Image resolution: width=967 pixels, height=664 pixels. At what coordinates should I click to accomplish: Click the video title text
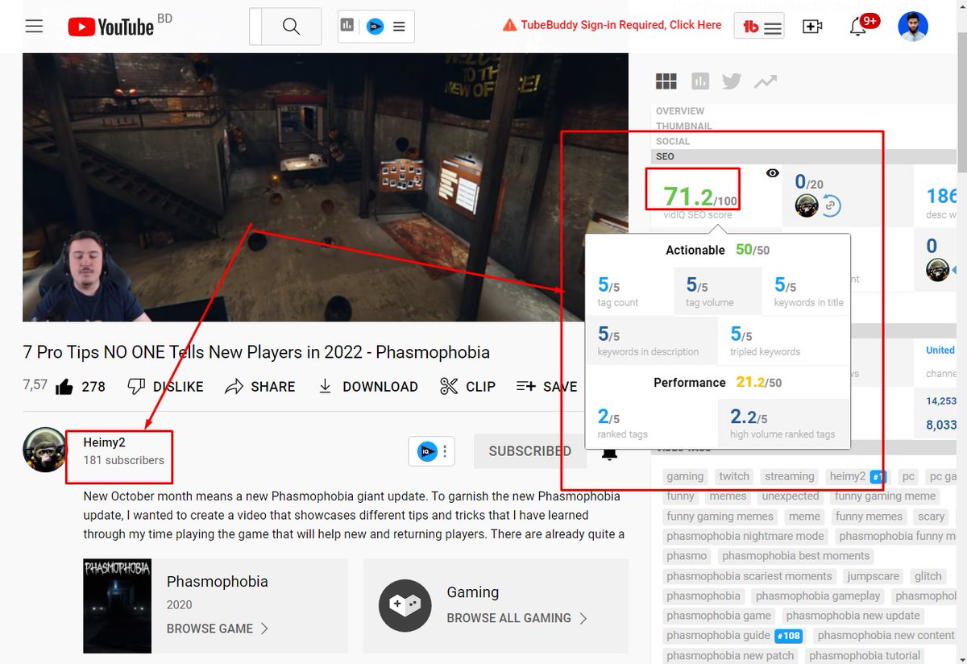(256, 352)
